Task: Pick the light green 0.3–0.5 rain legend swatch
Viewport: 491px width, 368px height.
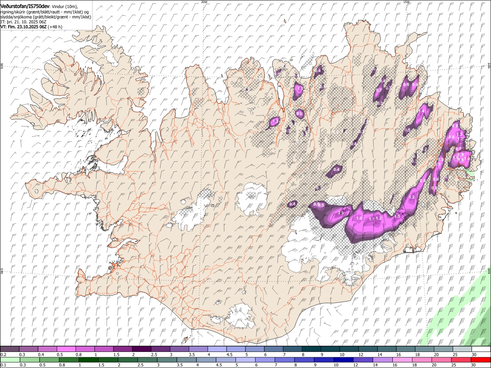Action: pos(30,360)
